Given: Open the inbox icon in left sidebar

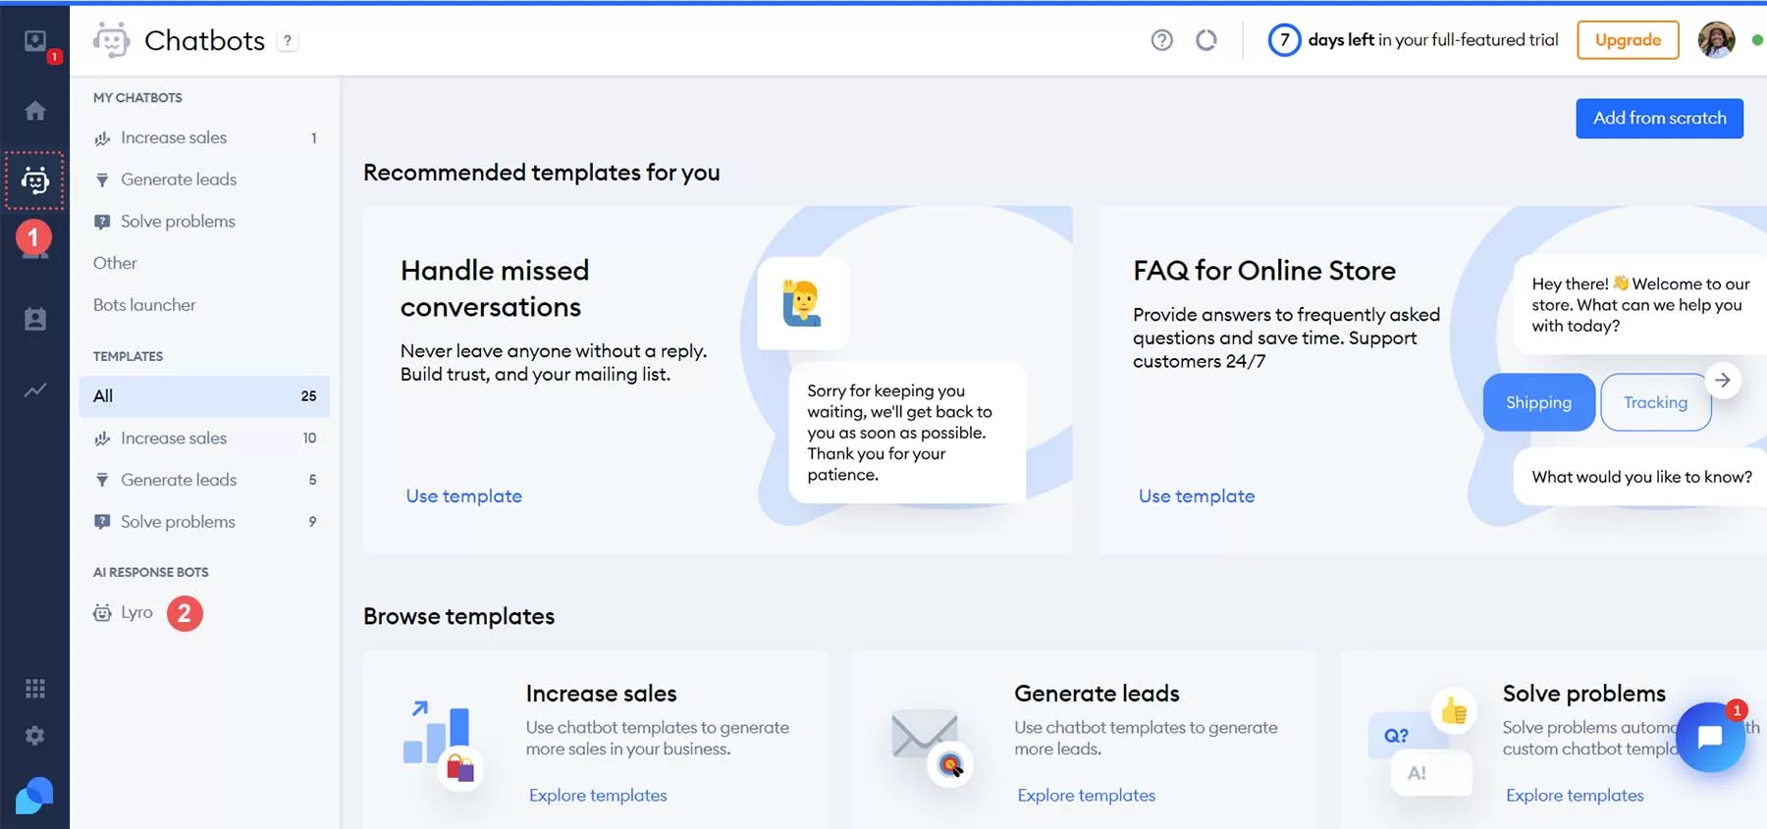Looking at the screenshot, I should [x=35, y=41].
